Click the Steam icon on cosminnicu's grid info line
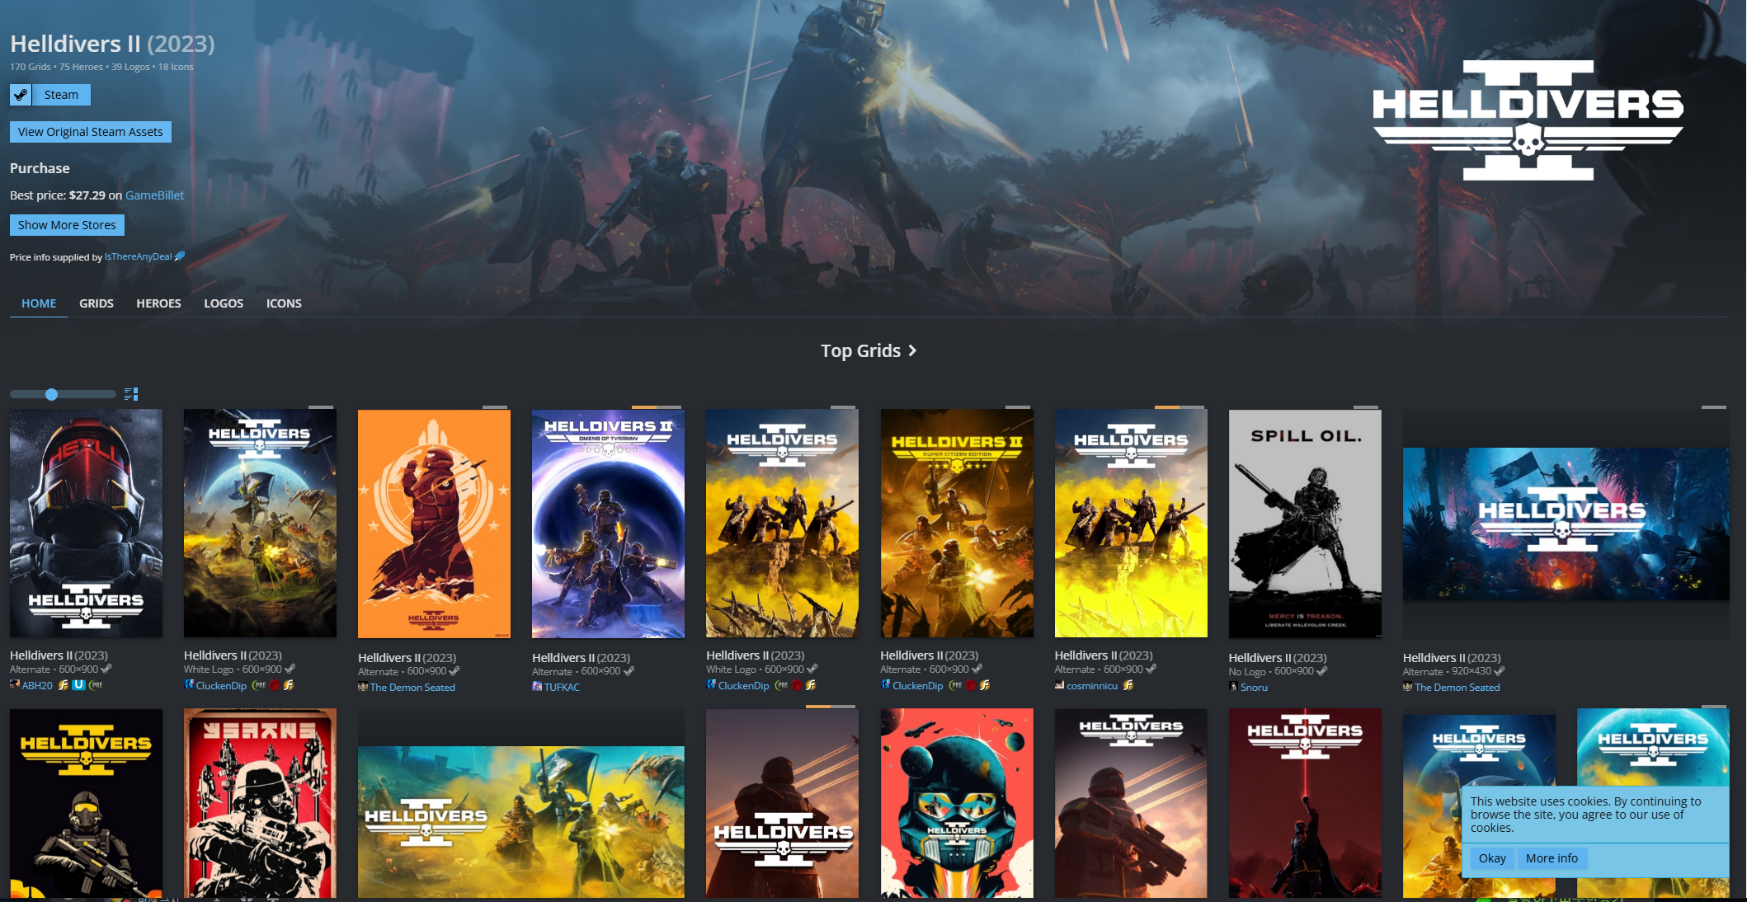Screen dimensions: 1747x902 point(1151,669)
